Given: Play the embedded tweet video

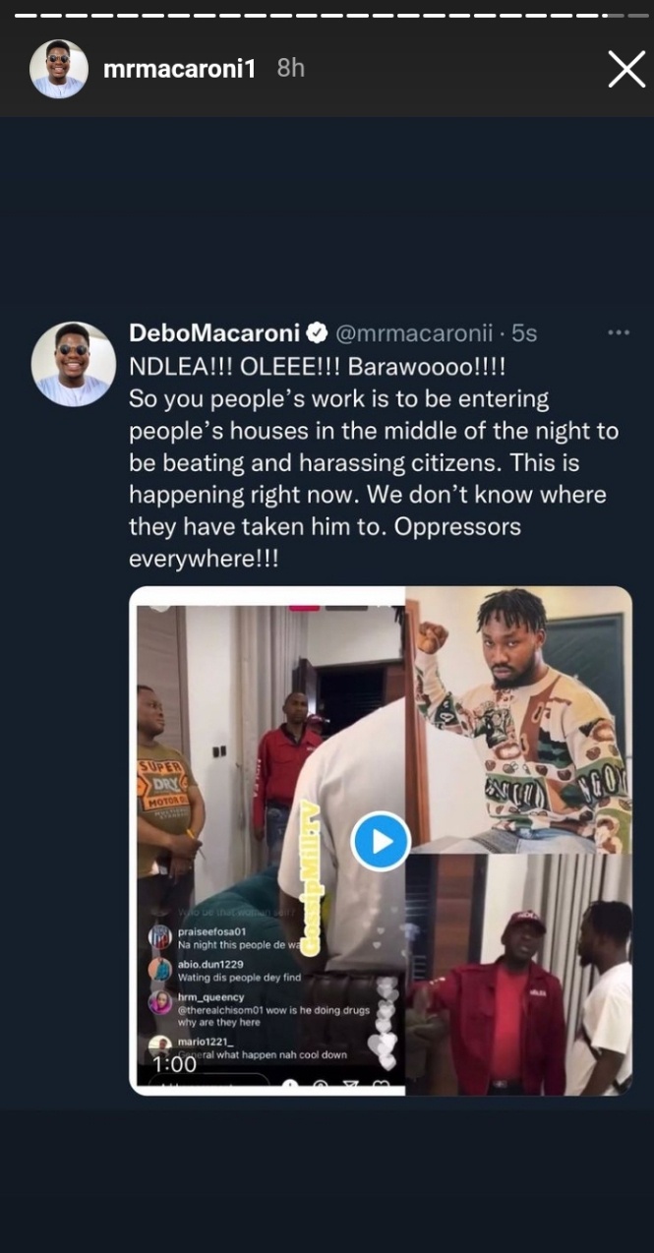Looking at the screenshot, I should tap(381, 841).
